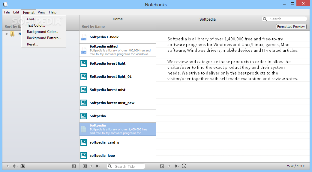The width and height of the screenshot is (312, 172).
Task: Open the Edit menu
Action: (x=16, y=12)
